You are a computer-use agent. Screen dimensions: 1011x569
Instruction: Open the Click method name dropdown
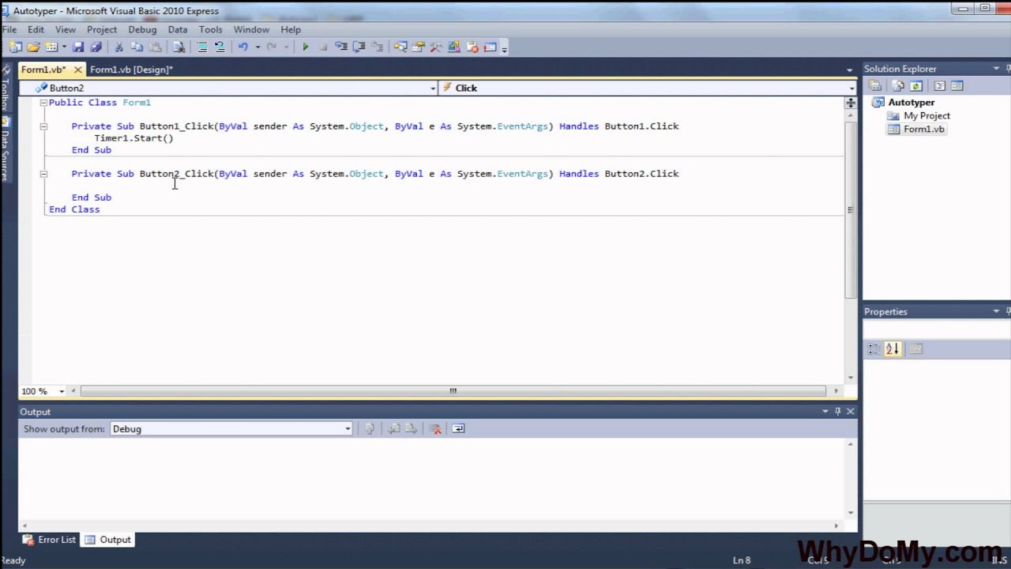coord(851,88)
